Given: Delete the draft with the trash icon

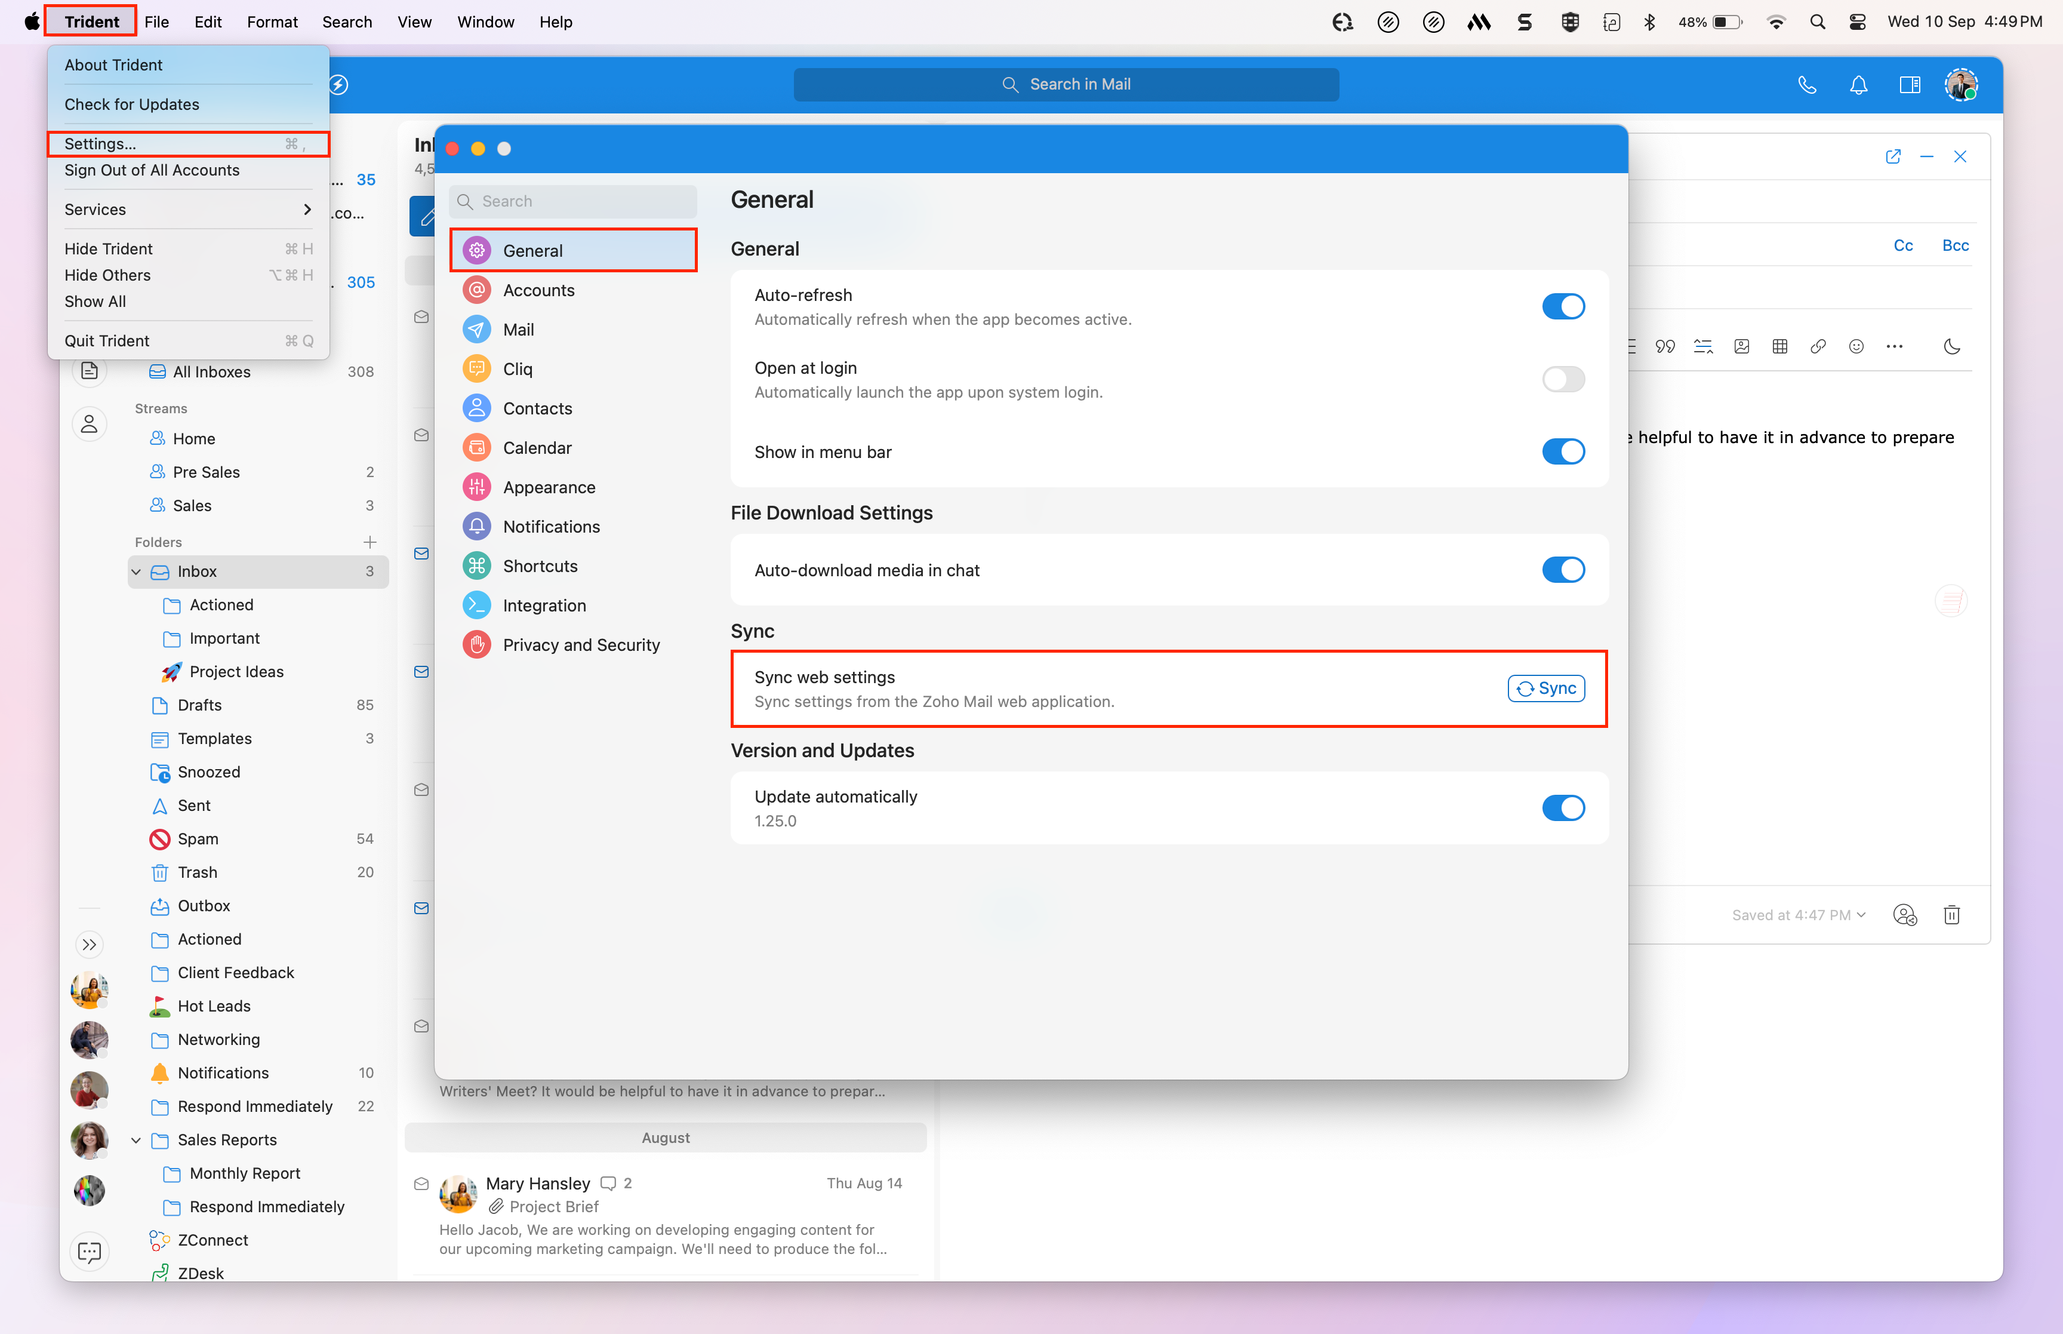Looking at the screenshot, I should [1951, 915].
